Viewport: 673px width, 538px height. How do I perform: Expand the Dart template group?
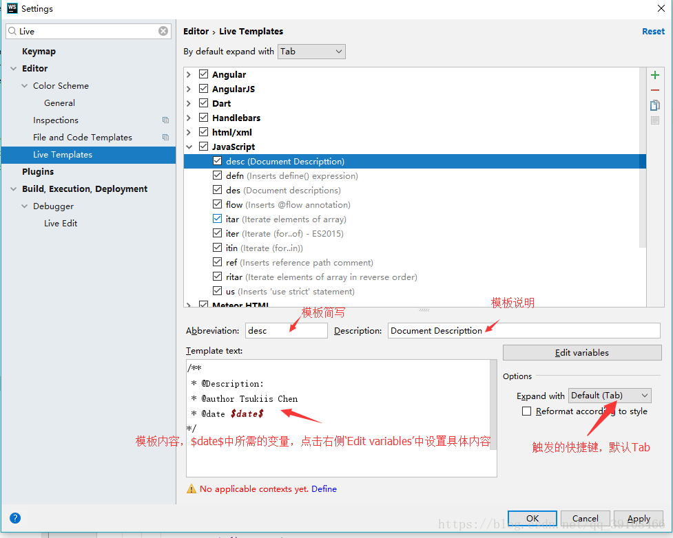(x=189, y=103)
